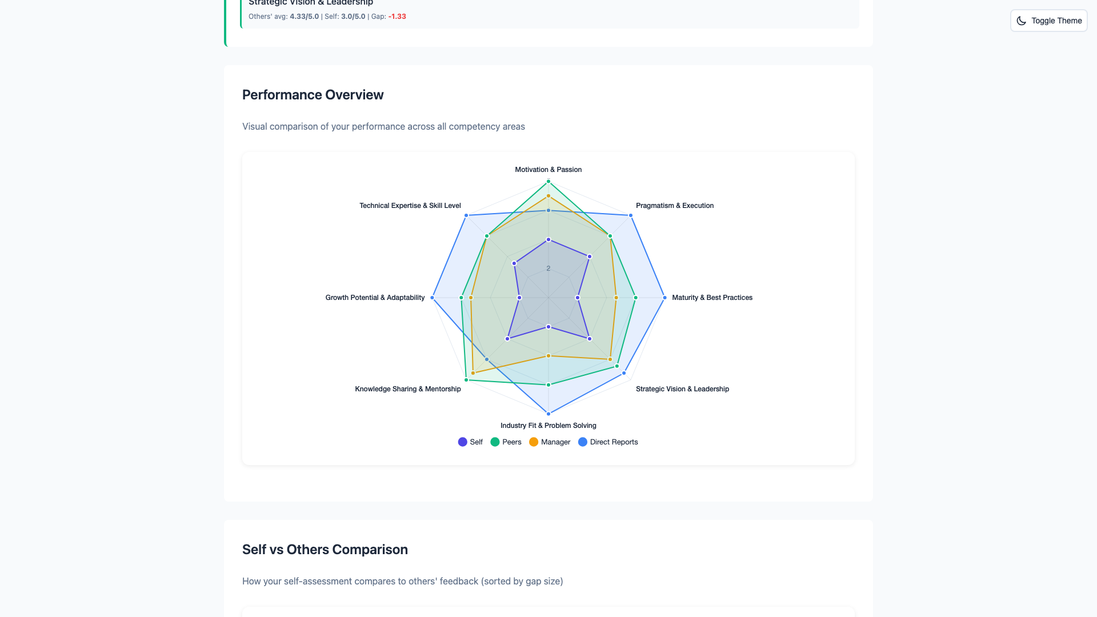This screenshot has height=617, width=1097.
Task: Click the Technical Expertise & Skill Level label
Action: coord(410,205)
